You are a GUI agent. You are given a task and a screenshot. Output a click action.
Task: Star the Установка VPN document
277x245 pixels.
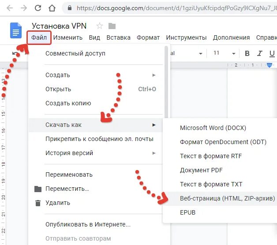[x=100, y=26]
